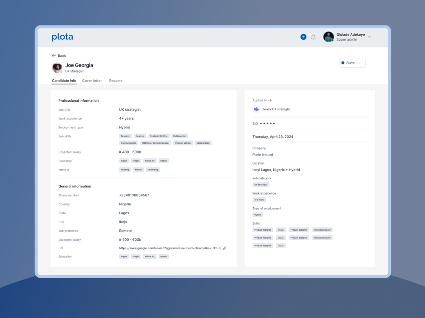Click the Parle limited company name
The height and width of the screenshot is (318, 425).
tap(263, 155)
